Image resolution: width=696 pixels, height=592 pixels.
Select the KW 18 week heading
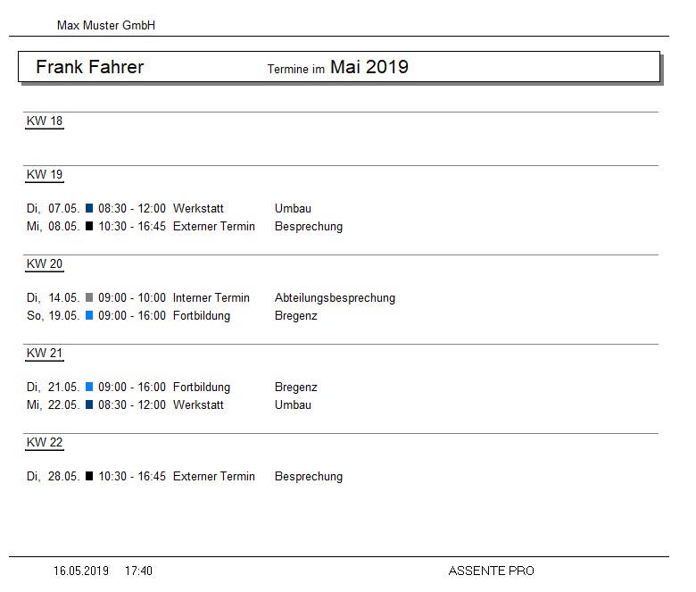[x=45, y=121]
